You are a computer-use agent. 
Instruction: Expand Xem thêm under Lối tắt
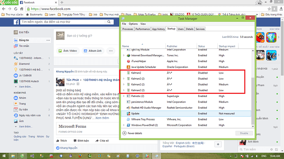[x=26, y=87]
